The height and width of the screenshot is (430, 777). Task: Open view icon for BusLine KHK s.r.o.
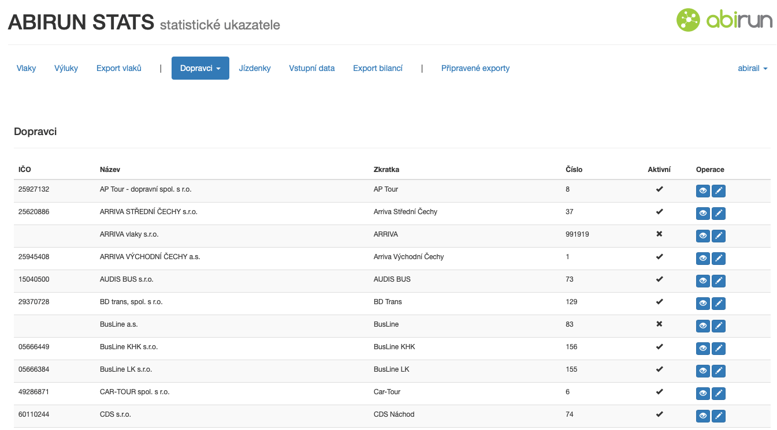[703, 349]
